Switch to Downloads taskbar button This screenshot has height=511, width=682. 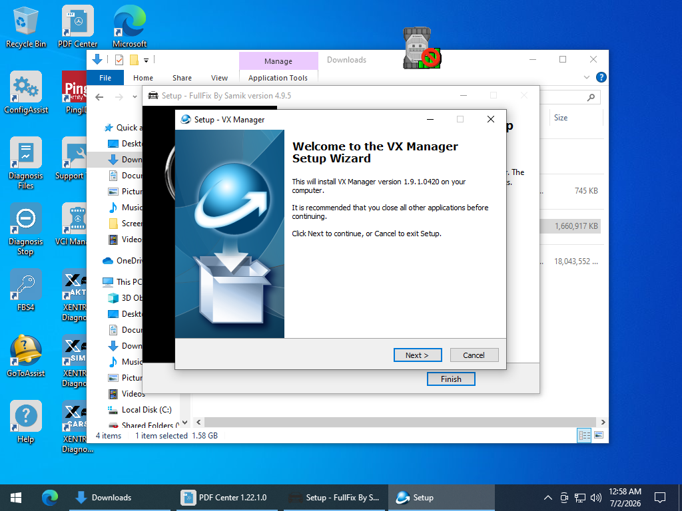click(120, 498)
